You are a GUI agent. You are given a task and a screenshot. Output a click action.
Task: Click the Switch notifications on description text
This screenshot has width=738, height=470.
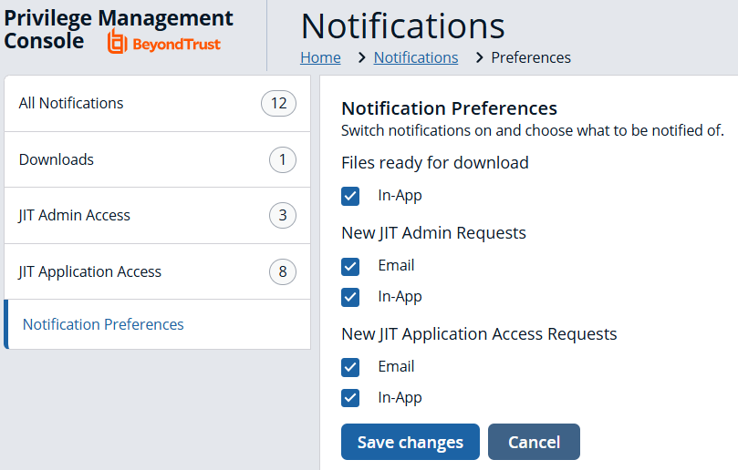tap(533, 130)
